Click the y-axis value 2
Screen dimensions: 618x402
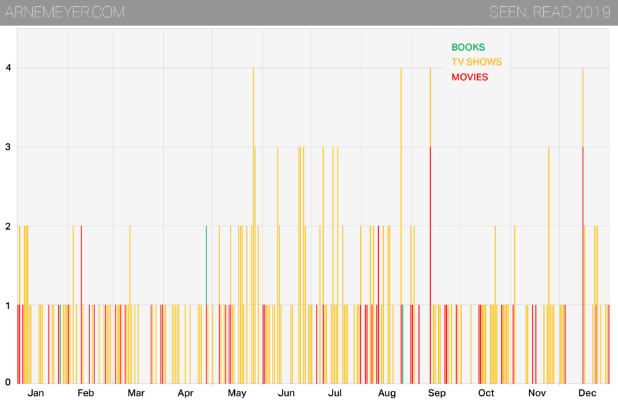tap(8, 227)
